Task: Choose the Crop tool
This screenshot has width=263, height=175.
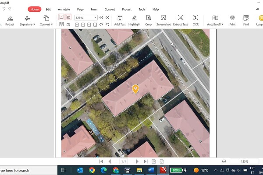Action: (x=149, y=20)
